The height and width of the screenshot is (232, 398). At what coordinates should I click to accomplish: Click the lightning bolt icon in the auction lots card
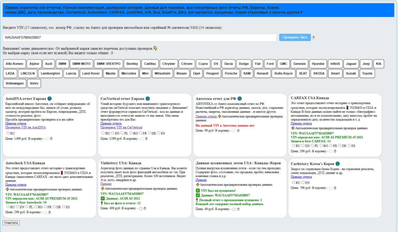(x=198, y=185)
